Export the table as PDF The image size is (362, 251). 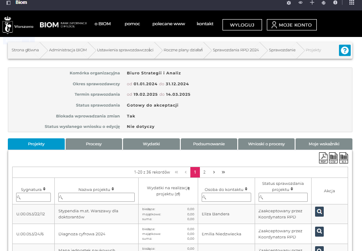(x=323, y=158)
